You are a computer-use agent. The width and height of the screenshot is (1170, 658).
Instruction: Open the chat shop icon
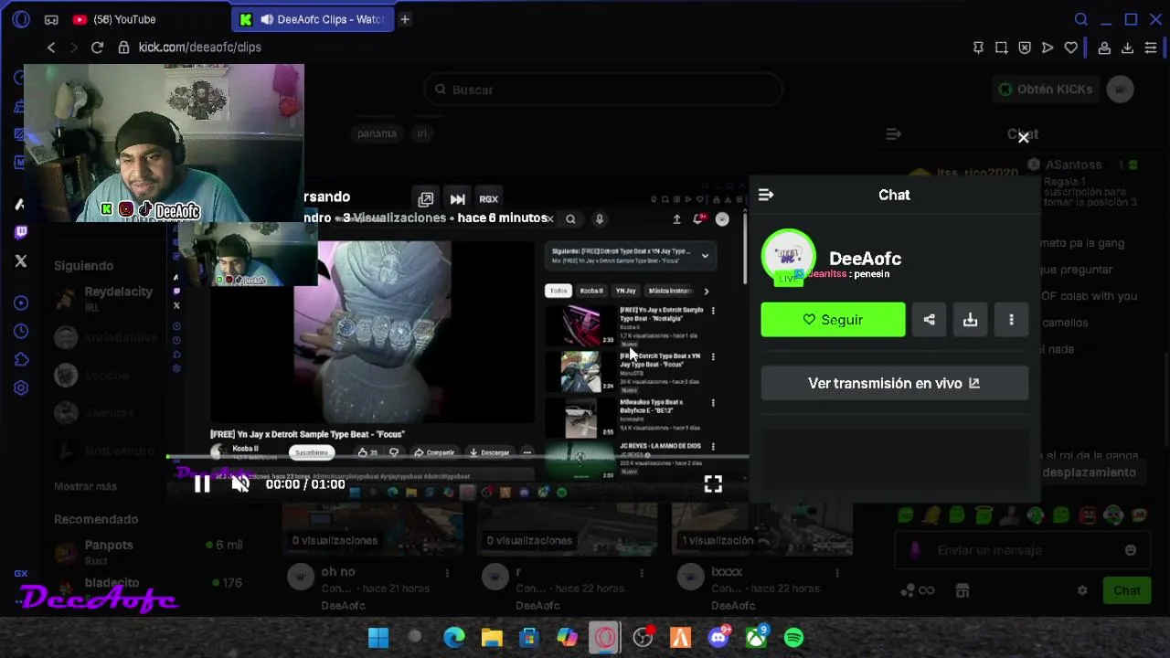coord(963,591)
